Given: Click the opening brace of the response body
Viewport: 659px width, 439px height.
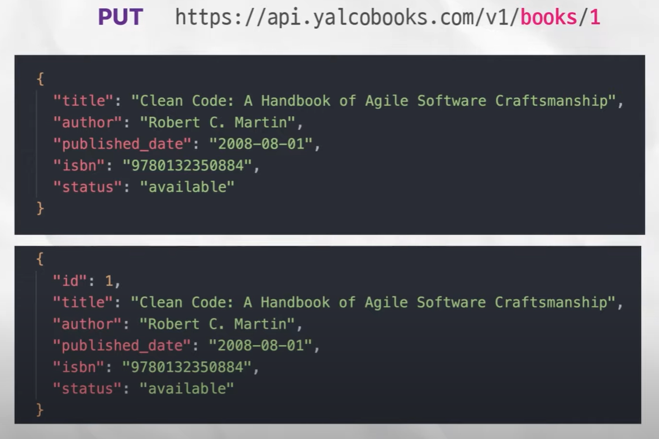Looking at the screenshot, I should point(40,259).
